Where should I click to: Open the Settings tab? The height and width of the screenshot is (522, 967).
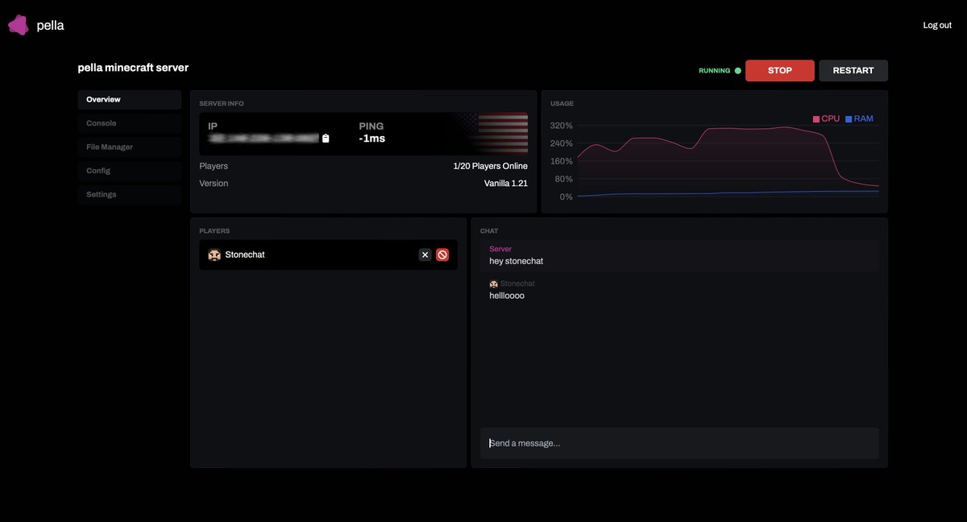pos(130,195)
